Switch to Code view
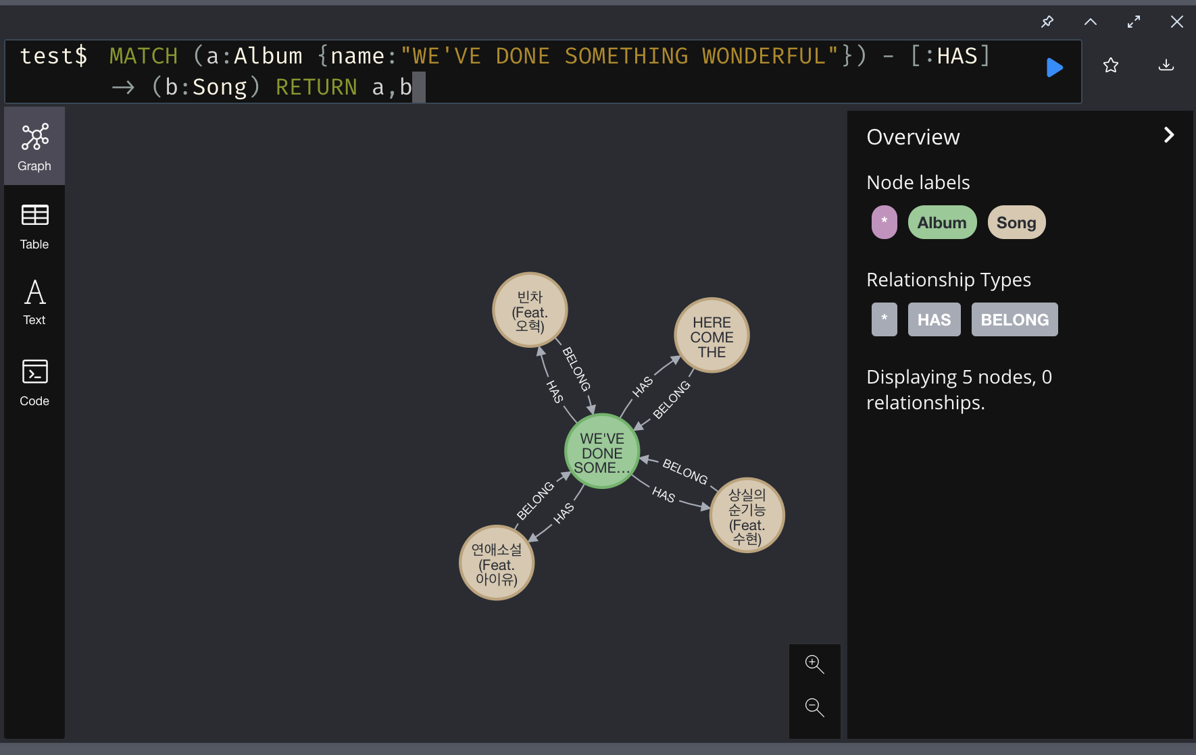This screenshot has height=755, width=1196. point(34,382)
